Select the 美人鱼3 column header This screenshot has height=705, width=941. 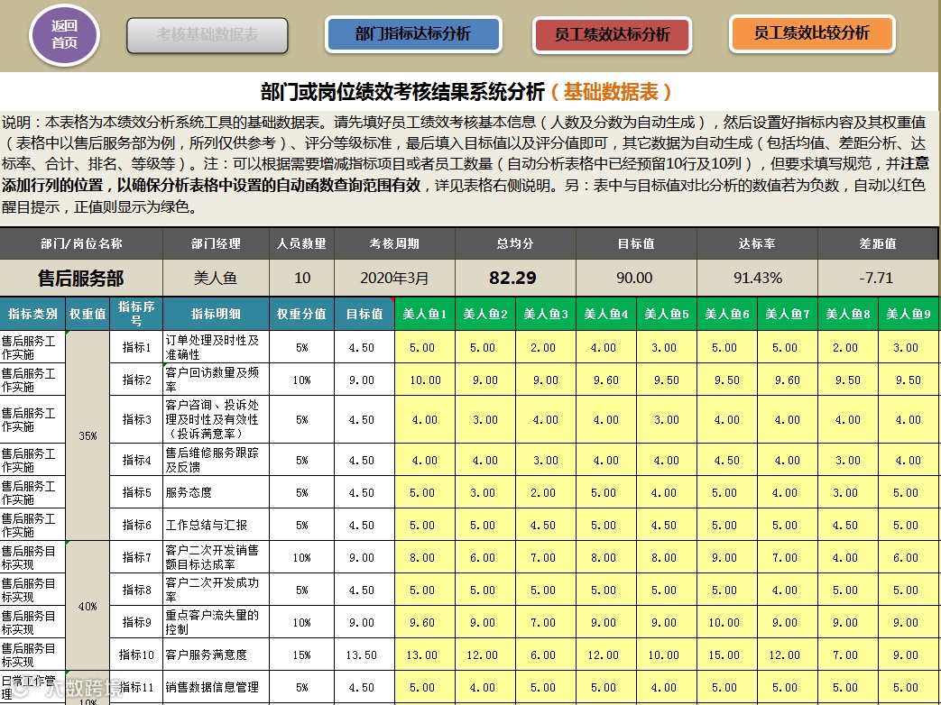[546, 314]
